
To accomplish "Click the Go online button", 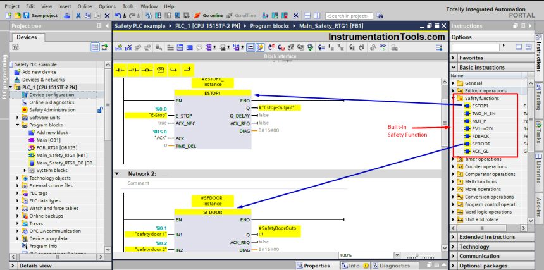I will point(209,16).
